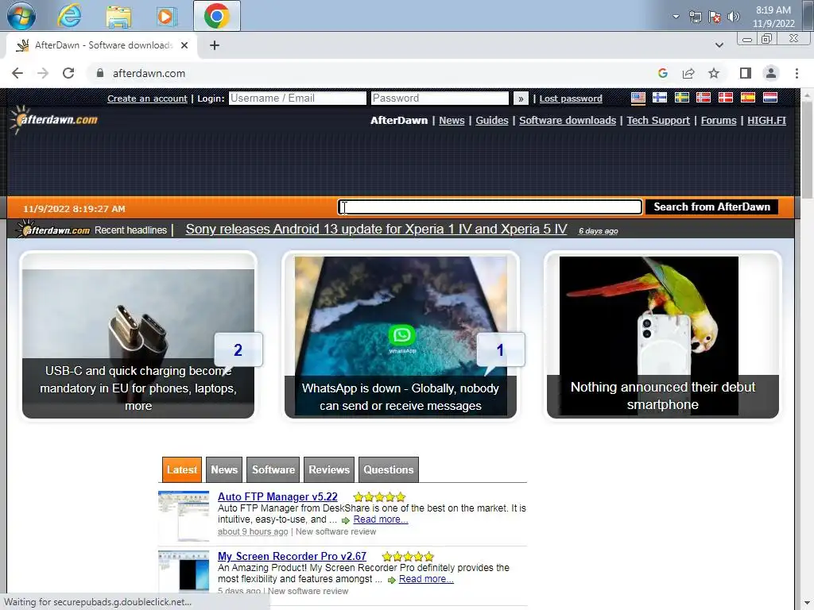This screenshot has height=610, width=814.
Task: Select the Dutch flag
Action: click(x=769, y=98)
